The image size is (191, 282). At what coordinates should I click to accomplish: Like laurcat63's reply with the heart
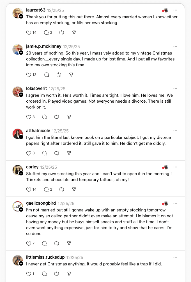tap(29, 33)
